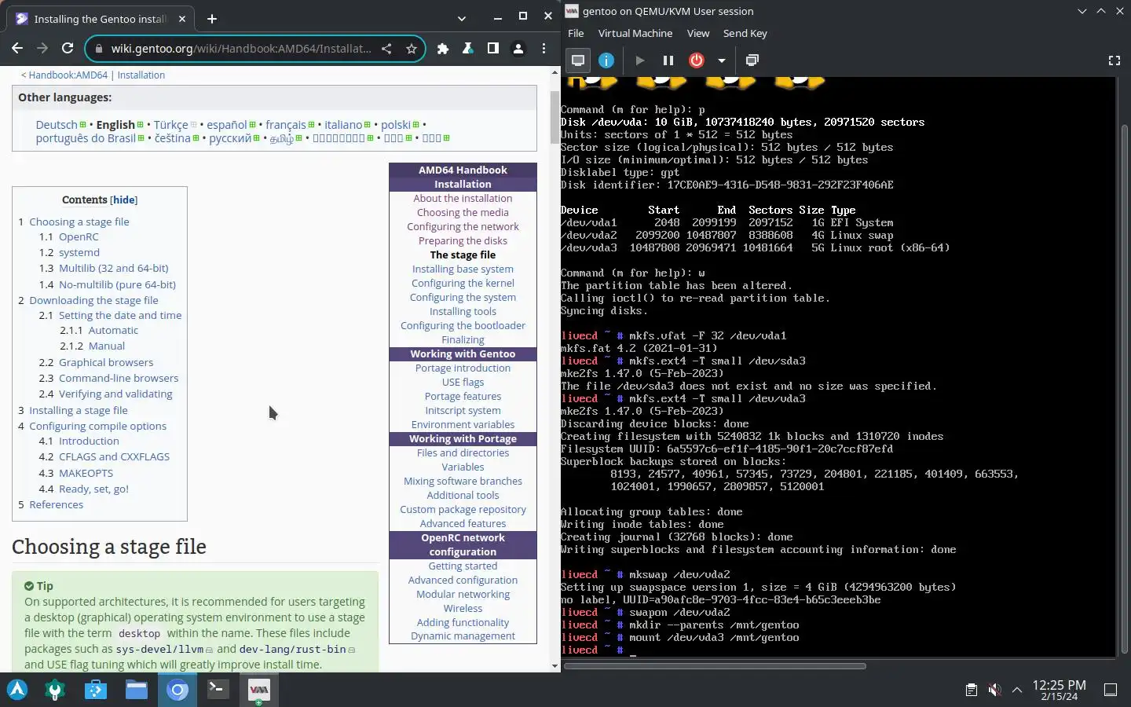Go back in the Chrome browser
Viewport: 1131px width, 707px height.
click(17, 48)
